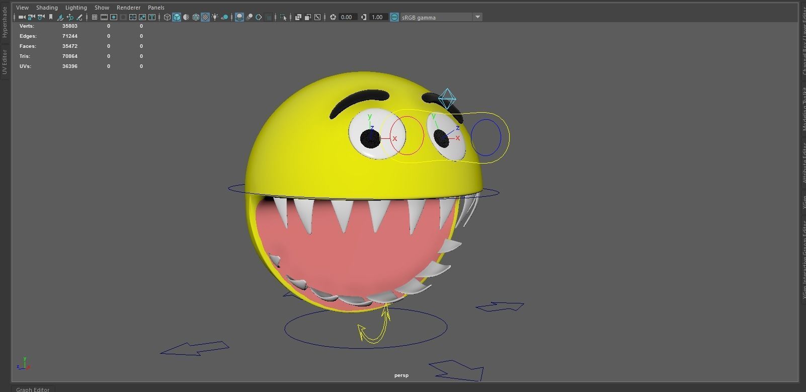Open the UV Editor side tab
This screenshot has width=806, height=392.
[5, 62]
